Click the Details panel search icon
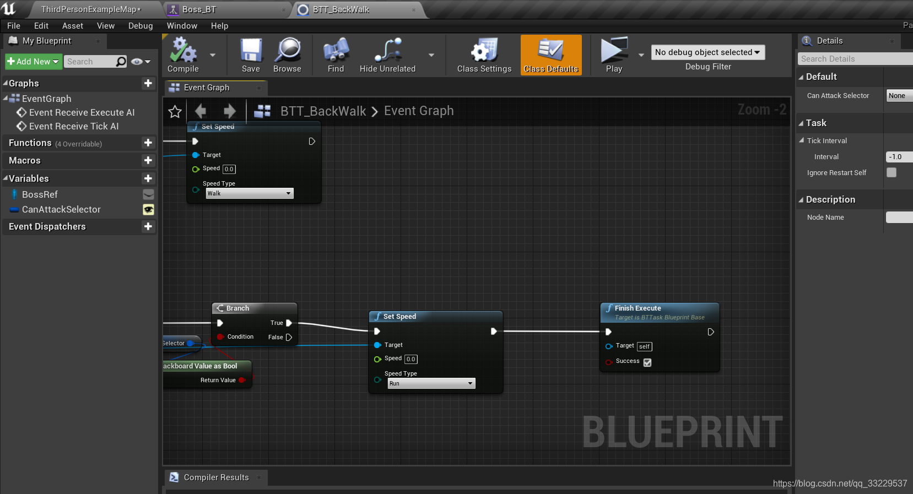Image resolution: width=913 pixels, height=494 pixels. [x=807, y=41]
